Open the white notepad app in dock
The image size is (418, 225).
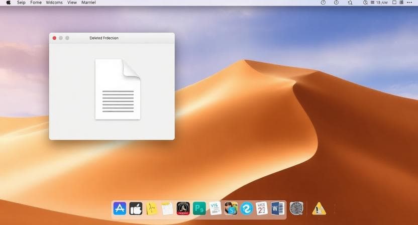point(167,208)
